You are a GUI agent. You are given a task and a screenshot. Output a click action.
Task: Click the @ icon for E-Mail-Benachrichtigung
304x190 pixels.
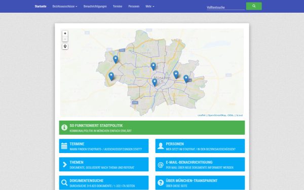pyautogui.click(x=161, y=165)
